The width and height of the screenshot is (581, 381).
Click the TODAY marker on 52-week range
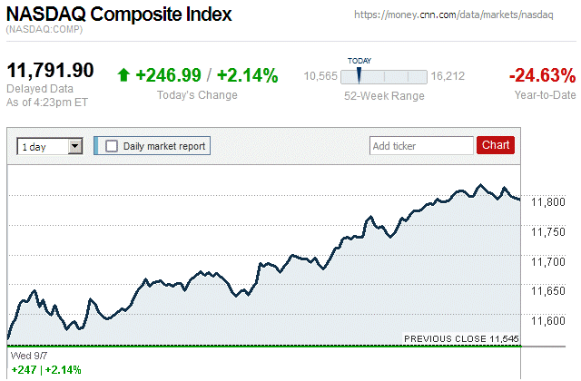(359, 74)
